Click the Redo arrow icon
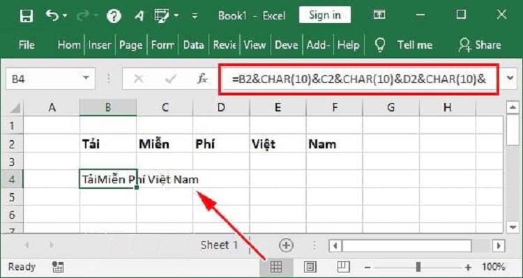Viewport: 523px width, 278px height. click(x=84, y=15)
